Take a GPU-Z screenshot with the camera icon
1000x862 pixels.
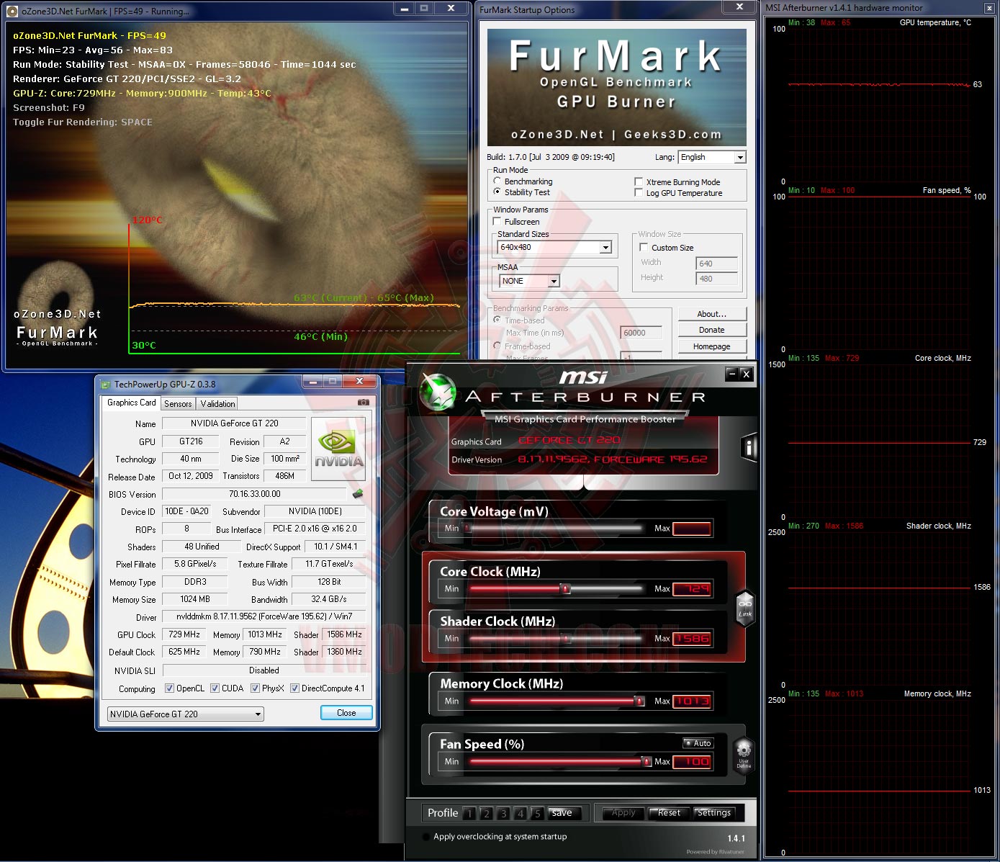tap(364, 403)
